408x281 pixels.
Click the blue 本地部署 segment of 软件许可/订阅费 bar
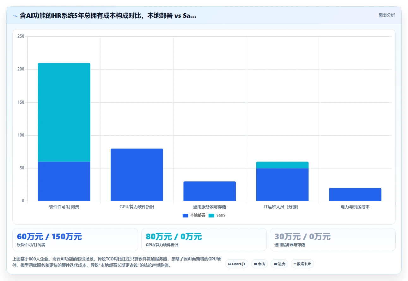click(x=64, y=181)
